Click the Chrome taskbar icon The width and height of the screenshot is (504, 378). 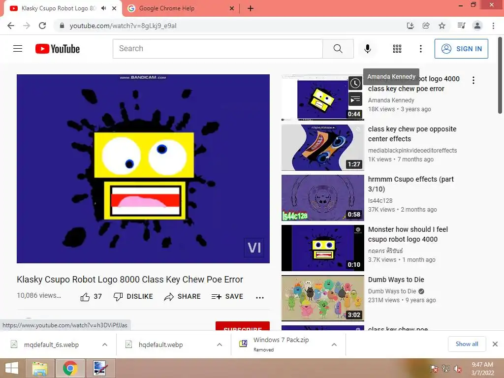pyautogui.click(x=70, y=368)
